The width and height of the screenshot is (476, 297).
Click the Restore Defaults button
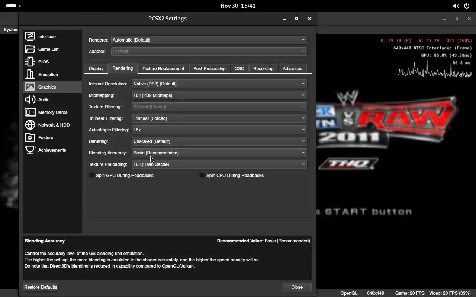pyautogui.click(x=41, y=287)
